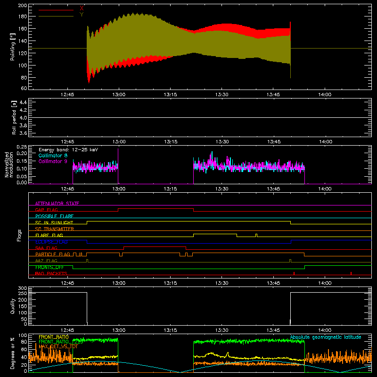Click the PARTICLE_FLAG label

[x=53, y=254]
